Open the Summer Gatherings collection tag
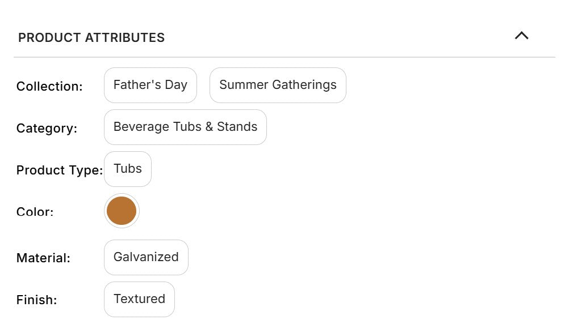Viewport: 573px width, 324px height. (278, 85)
